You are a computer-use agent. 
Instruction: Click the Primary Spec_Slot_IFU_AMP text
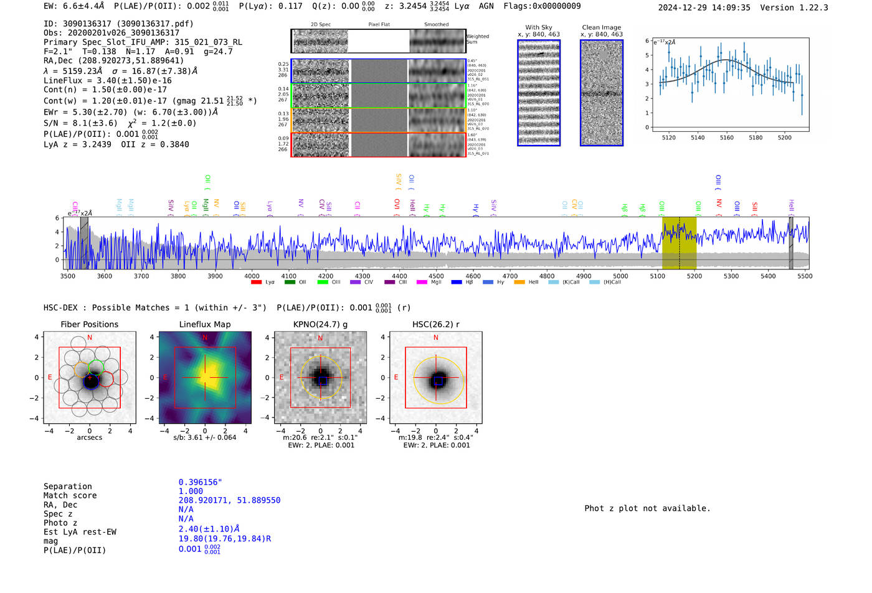pos(143,42)
